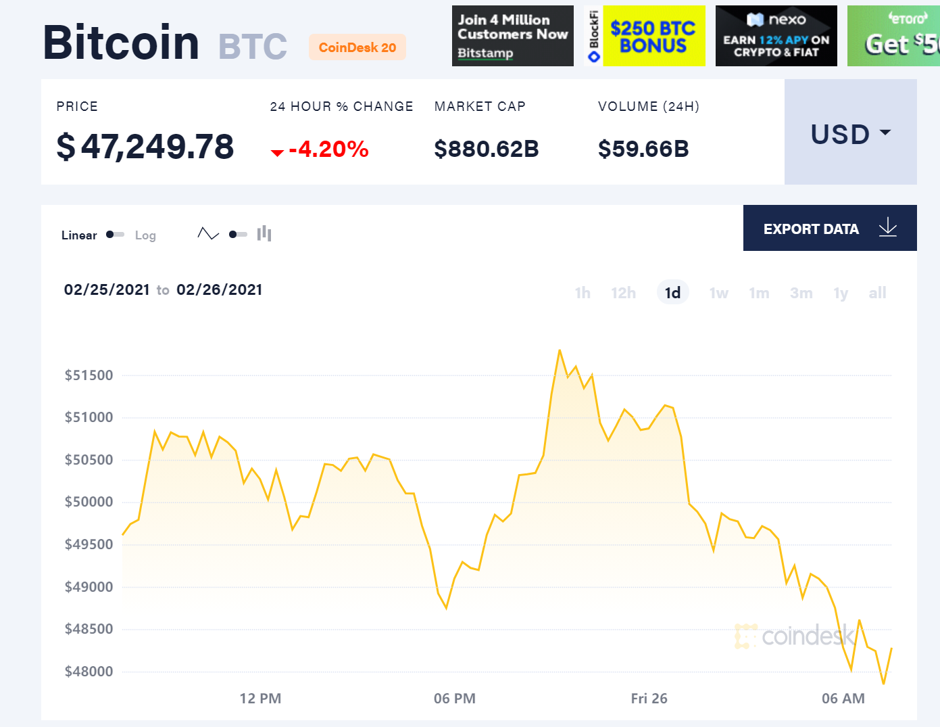Click the candlestick chart icon
The width and height of the screenshot is (940, 727).
(x=264, y=234)
